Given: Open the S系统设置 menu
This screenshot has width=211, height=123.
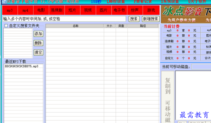Looking at the screenshot, I should (170, 2).
